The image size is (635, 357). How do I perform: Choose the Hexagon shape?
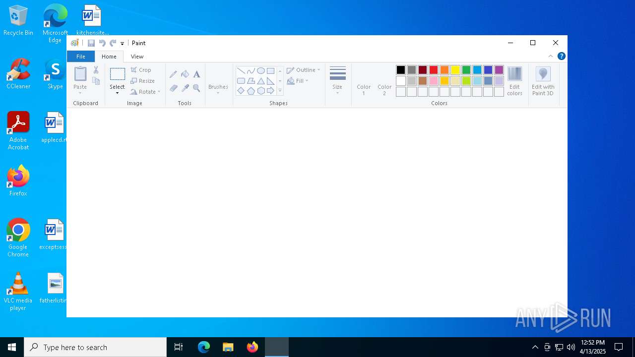point(261,91)
